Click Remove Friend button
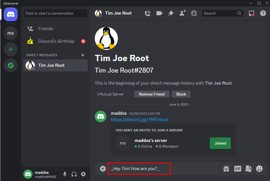Screen dimensions: 270x181 tap(152, 94)
